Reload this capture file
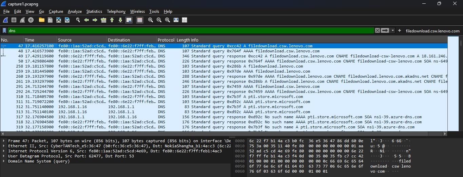This screenshot has width=463, height=177. tap(67, 20)
